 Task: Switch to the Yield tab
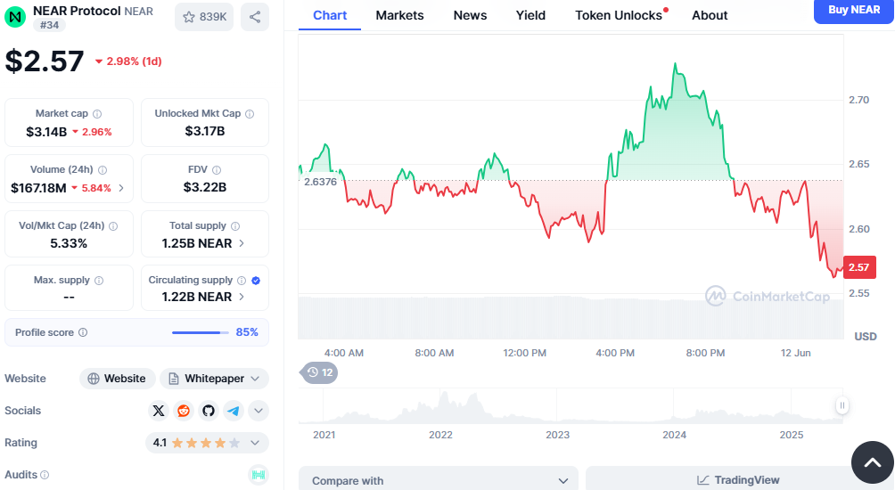(530, 15)
